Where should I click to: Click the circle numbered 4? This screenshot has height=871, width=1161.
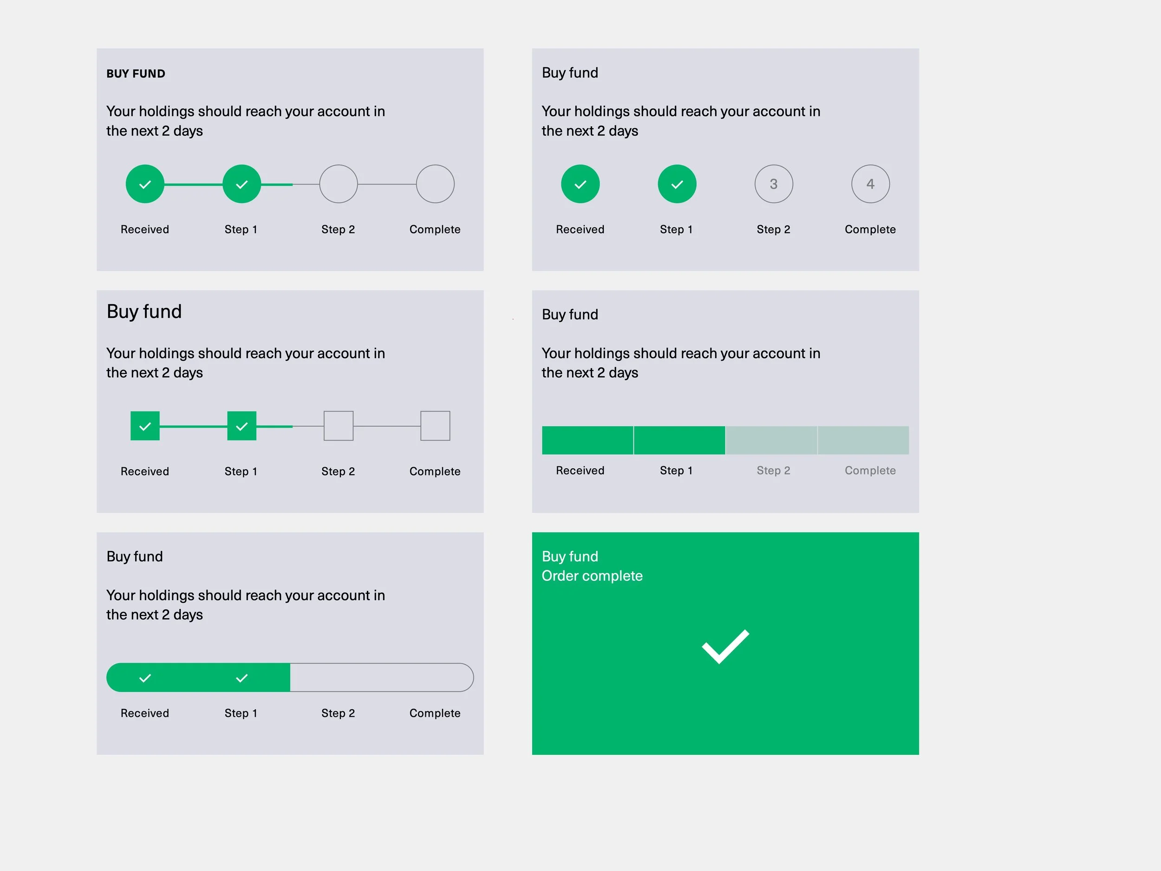[x=870, y=184]
